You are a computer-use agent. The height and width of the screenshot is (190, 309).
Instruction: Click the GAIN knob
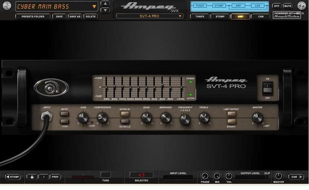(x=83, y=118)
